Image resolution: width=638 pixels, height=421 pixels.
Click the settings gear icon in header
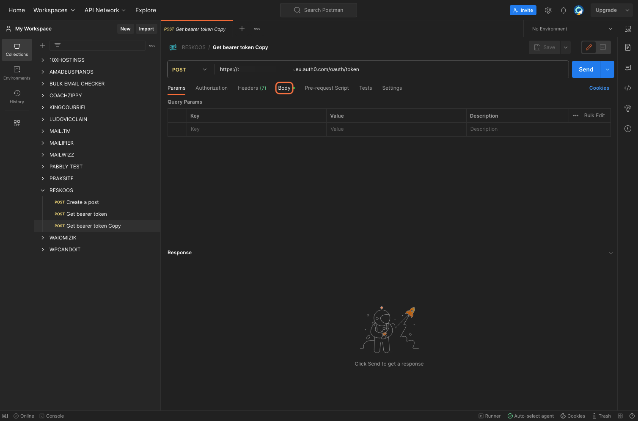548,10
